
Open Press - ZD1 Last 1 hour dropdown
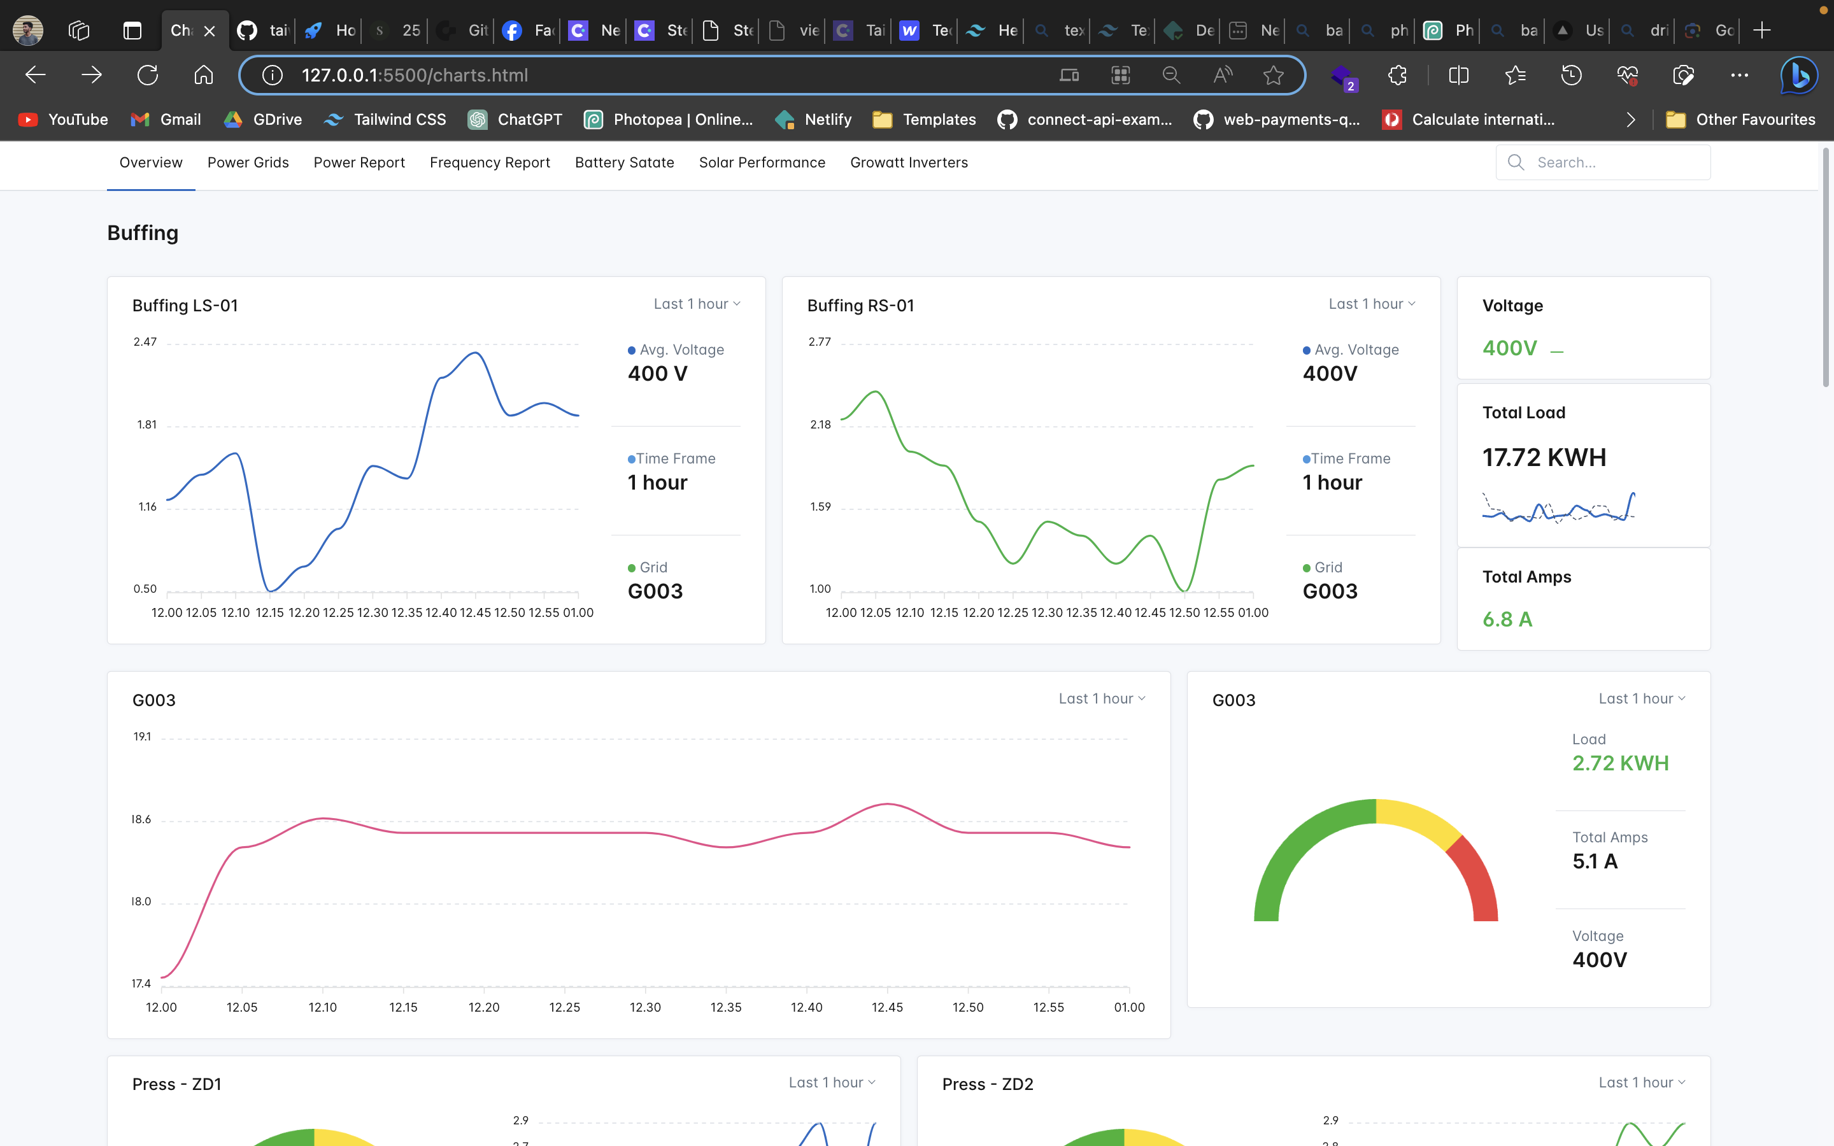[832, 1082]
